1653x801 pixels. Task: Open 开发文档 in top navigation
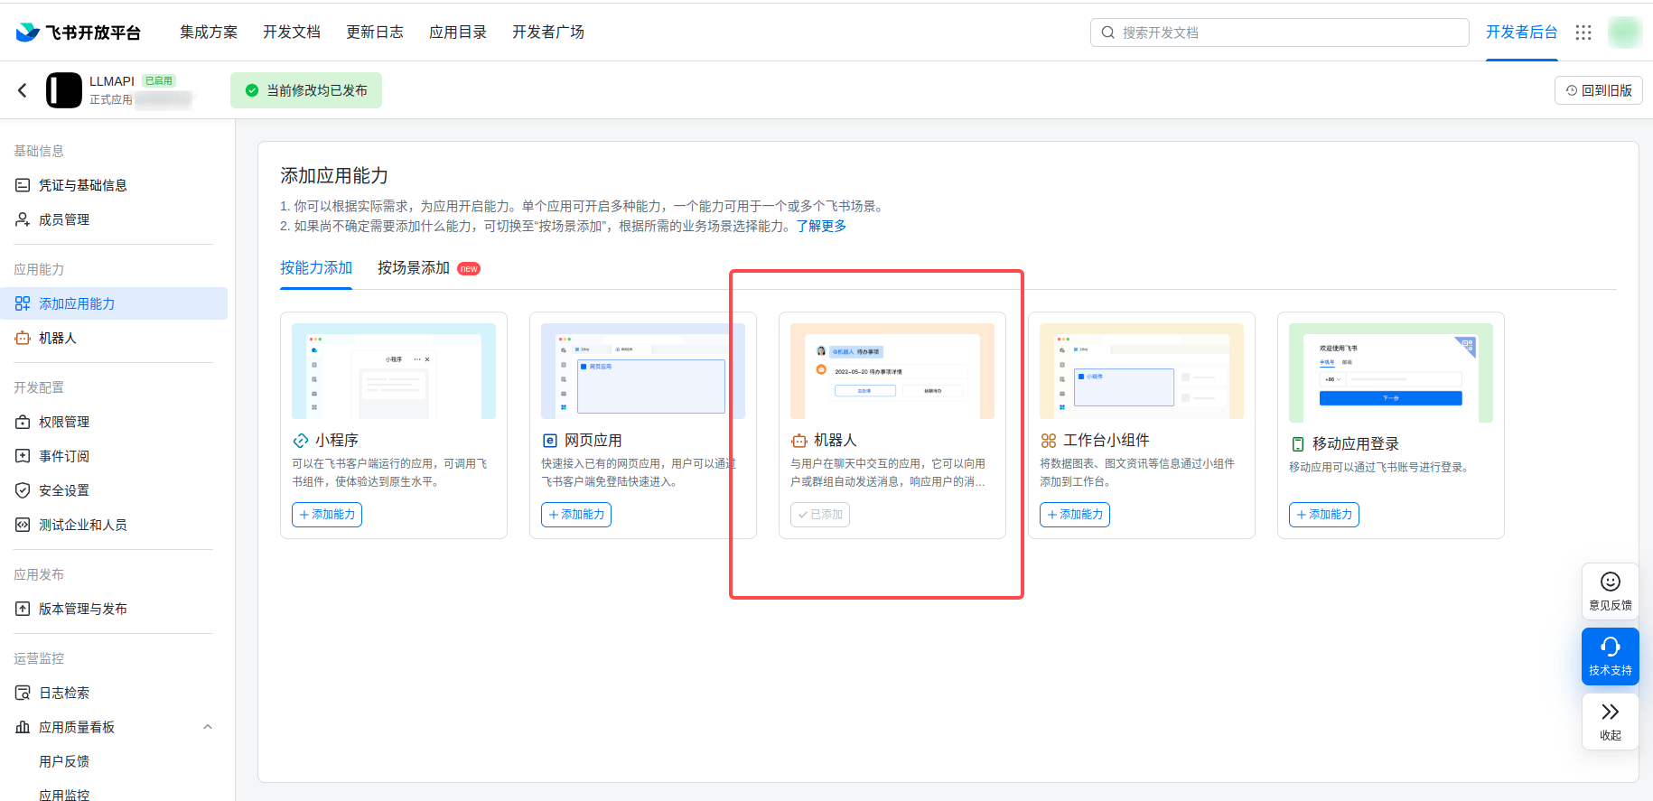coord(292,33)
